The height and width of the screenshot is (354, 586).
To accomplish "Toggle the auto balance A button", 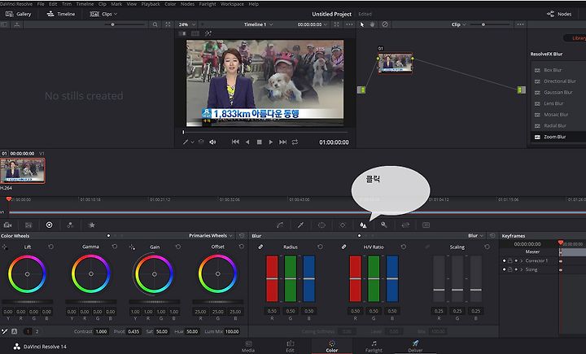I will coord(14,331).
